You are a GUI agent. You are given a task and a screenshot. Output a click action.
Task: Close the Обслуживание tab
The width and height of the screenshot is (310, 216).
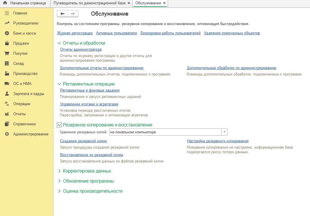click(x=164, y=3)
